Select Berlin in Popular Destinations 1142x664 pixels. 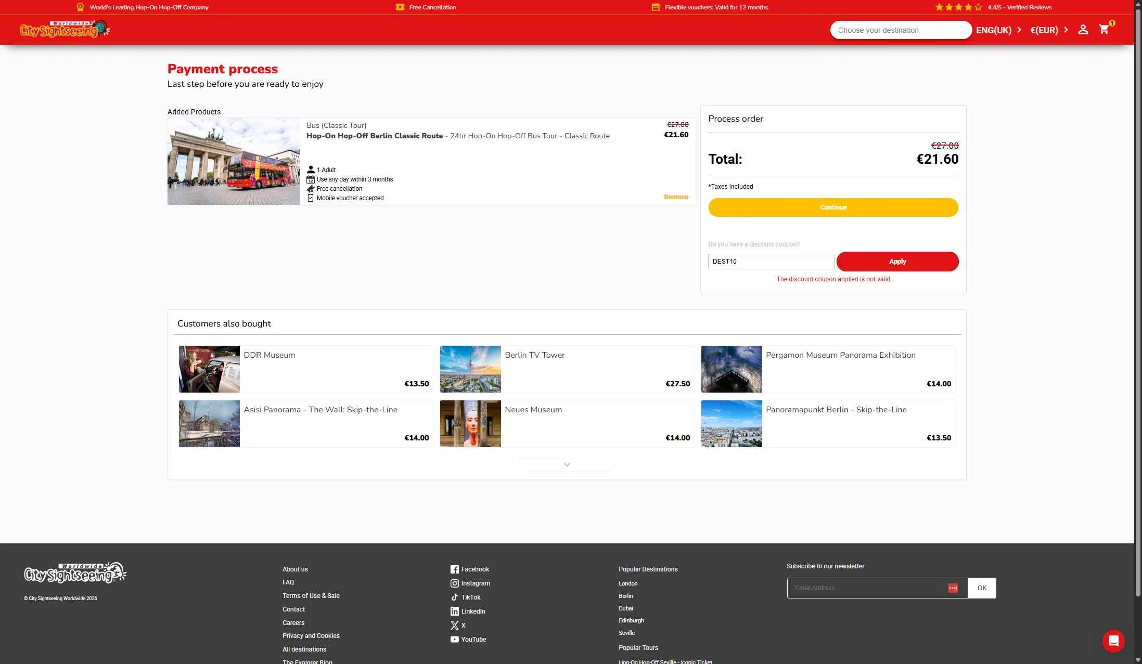point(626,596)
